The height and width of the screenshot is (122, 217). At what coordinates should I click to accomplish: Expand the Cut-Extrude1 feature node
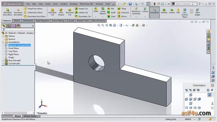3,63
